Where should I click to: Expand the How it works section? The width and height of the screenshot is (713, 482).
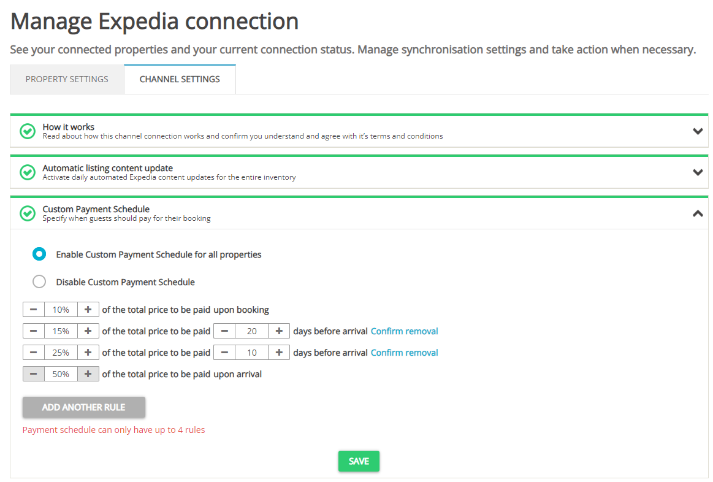(x=697, y=131)
